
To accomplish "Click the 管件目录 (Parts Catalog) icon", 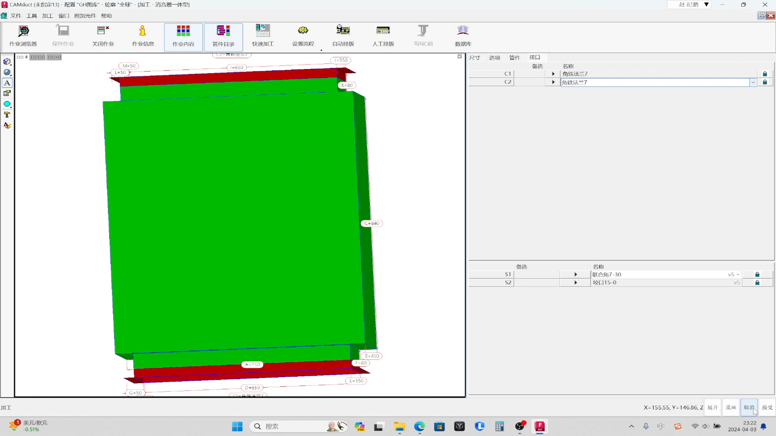I will (x=223, y=35).
